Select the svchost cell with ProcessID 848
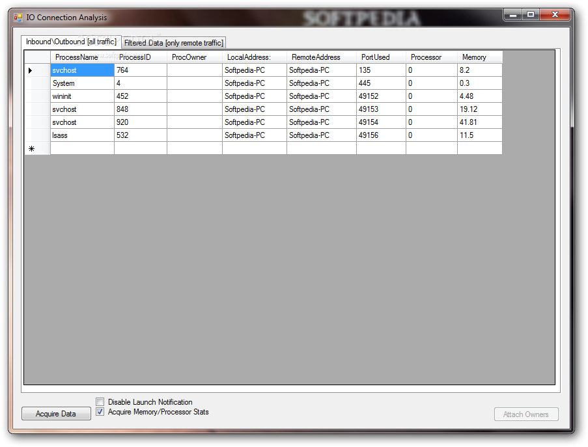 coord(82,109)
